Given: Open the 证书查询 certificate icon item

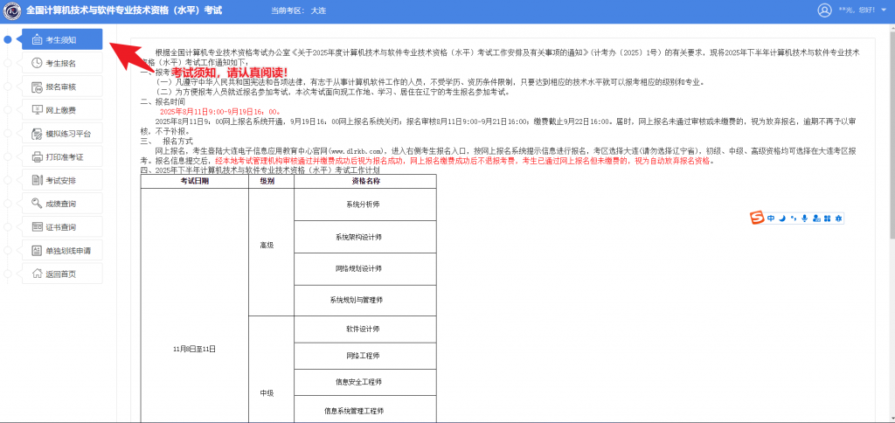Looking at the screenshot, I should (x=37, y=226).
